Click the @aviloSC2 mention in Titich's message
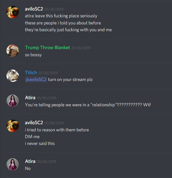The image size is (172, 178). (x=36, y=80)
